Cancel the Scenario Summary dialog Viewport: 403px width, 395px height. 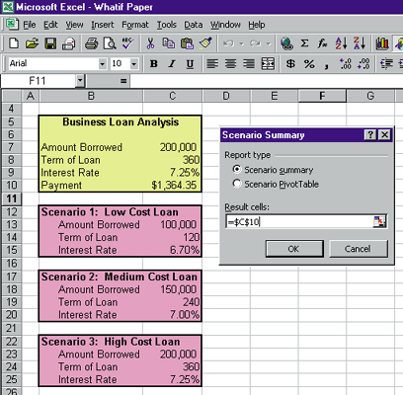(x=358, y=249)
